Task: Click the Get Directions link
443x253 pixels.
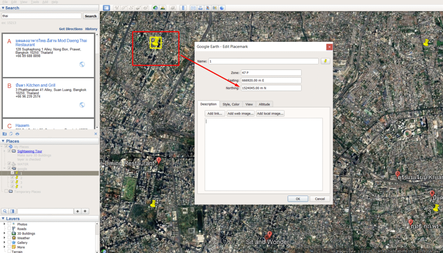Action: [x=71, y=29]
